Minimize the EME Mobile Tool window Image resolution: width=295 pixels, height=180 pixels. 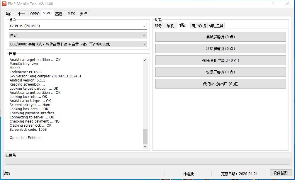(261, 4)
